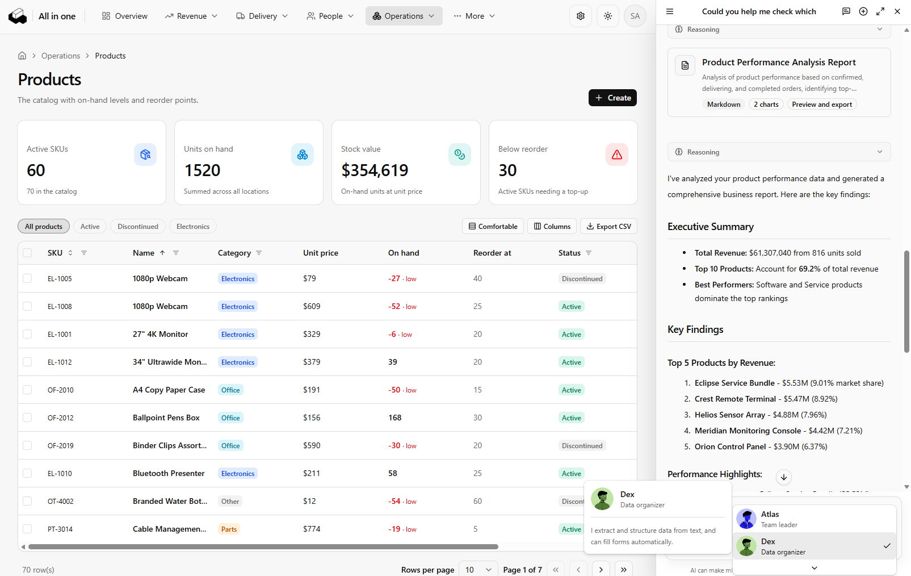Screen dimensions: 911x576
Task: Collapse the agent selector chevron
Action: tap(815, 568)
